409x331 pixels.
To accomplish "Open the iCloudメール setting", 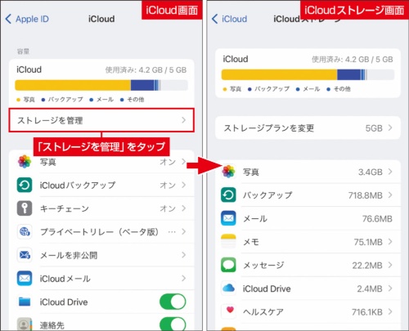I will pyautogui.click(x=101, y=279).
